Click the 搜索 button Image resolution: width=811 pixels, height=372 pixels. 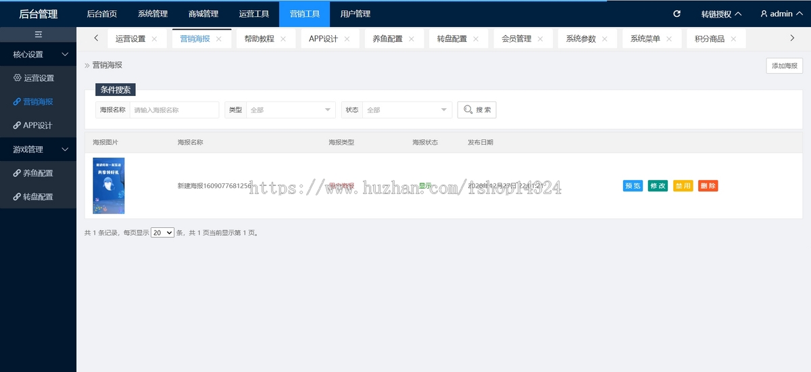(x=477, y=110)
